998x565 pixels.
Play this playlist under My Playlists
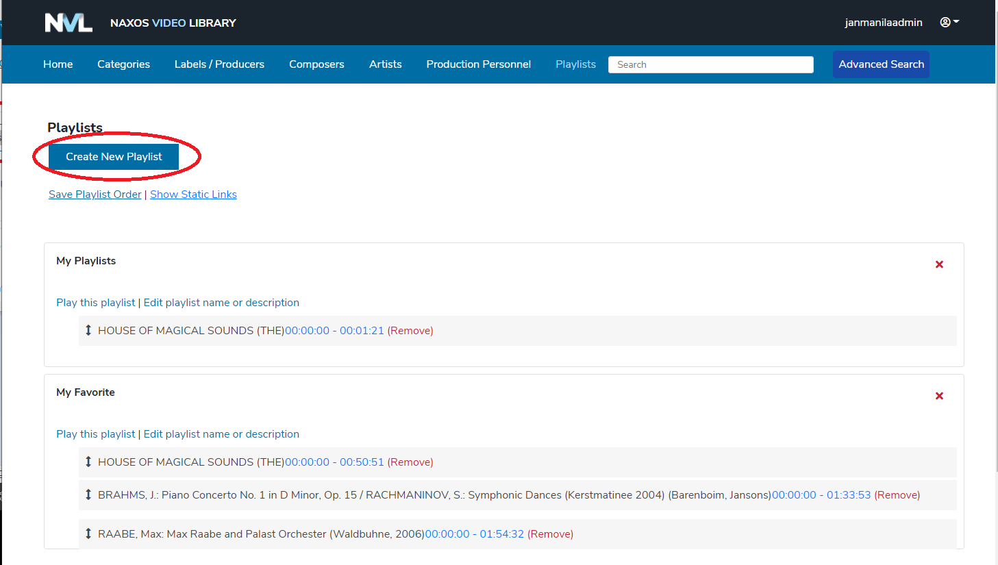pyautogui.click(x=96, y=303)
